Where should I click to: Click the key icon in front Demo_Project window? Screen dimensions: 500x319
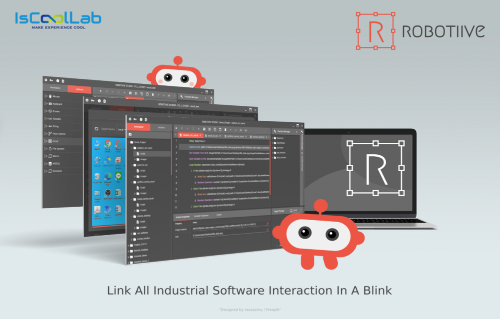135,120
